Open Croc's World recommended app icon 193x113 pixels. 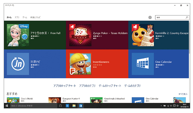(13, 100)
